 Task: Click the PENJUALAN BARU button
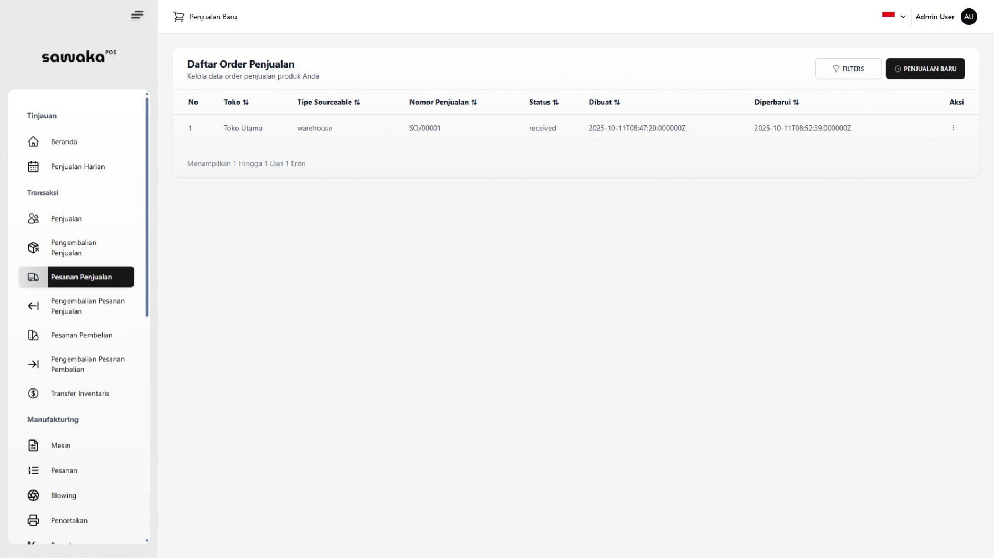pyautogui.click(x=925, y=69)
